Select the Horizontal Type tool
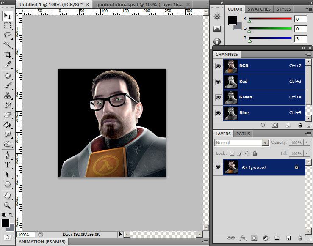Viewport: 313px width, 246px height. pos(8,165)
